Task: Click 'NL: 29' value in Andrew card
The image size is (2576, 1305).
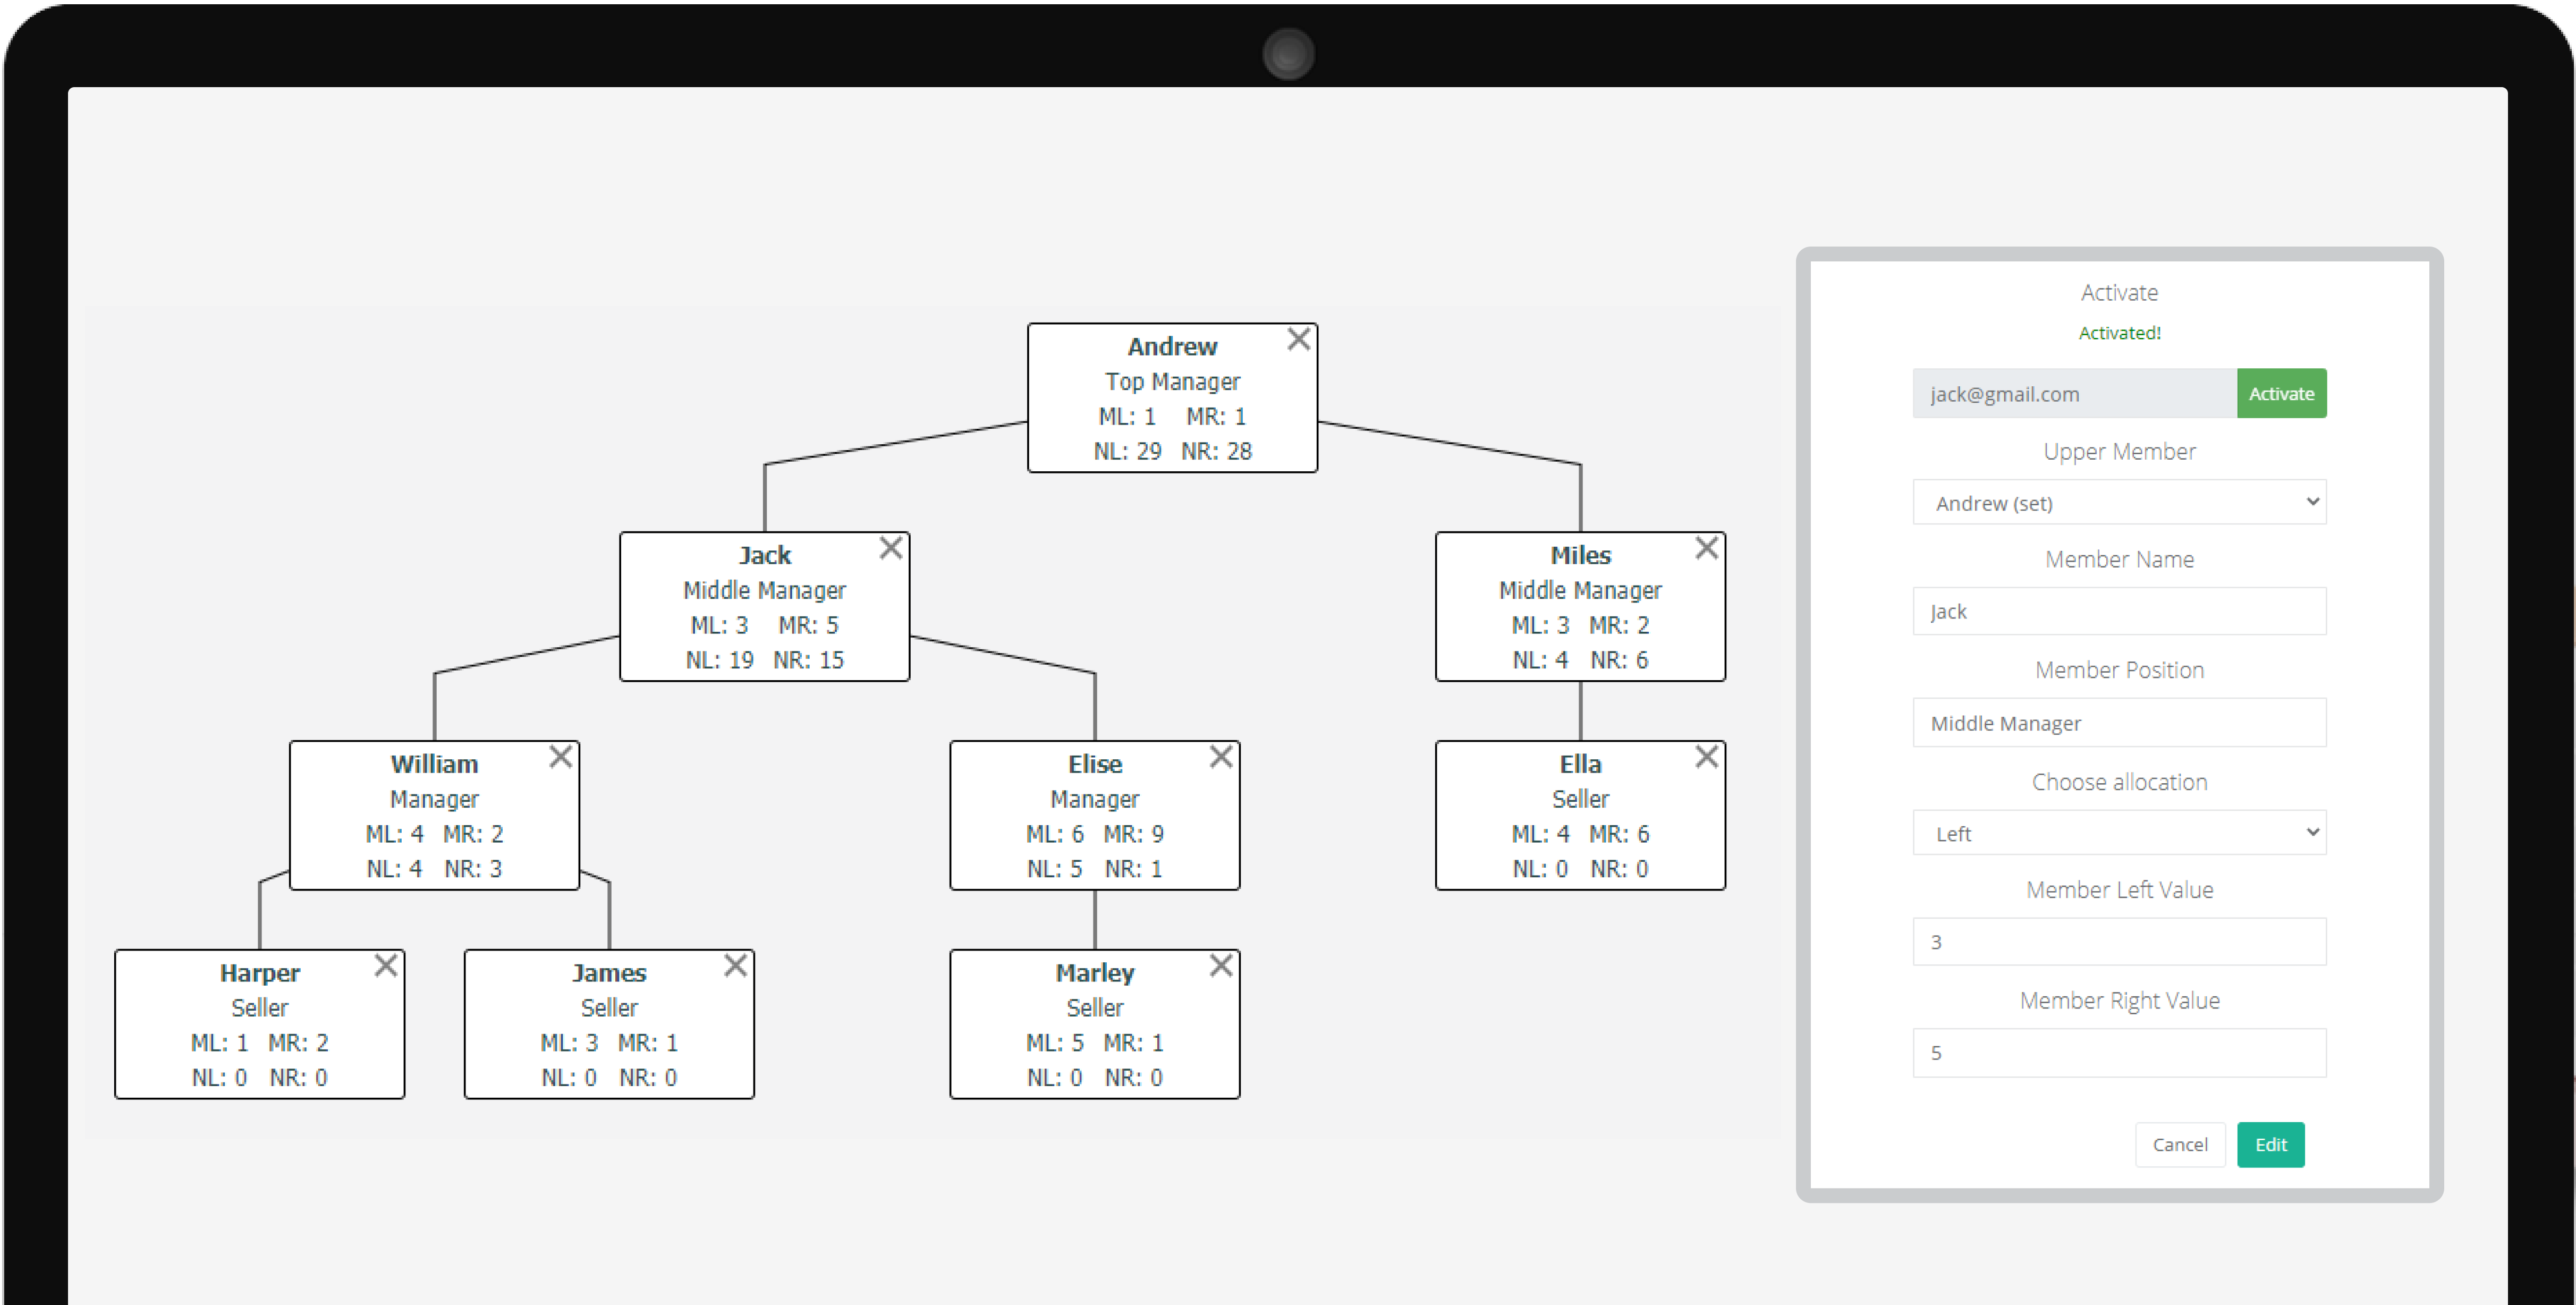Action: point(1127,451)
